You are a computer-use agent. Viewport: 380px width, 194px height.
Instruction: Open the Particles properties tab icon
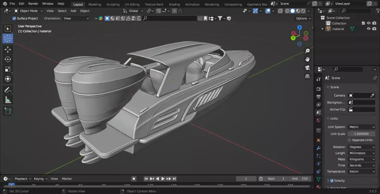tap(319, 156)
